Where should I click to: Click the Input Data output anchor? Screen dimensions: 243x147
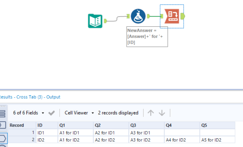click(x=105, y=21)
